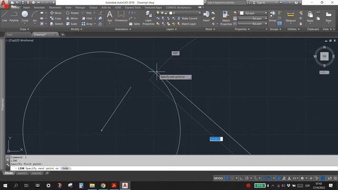338x190 pixels.
Task: Click the Undo option in command line
Action: coord(65,168)
